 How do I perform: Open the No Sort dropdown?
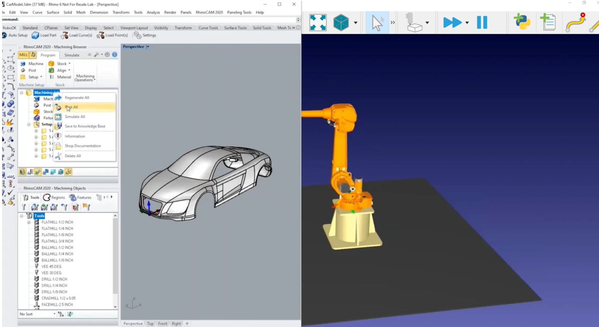pyautogui.click(x=54, y=314)
